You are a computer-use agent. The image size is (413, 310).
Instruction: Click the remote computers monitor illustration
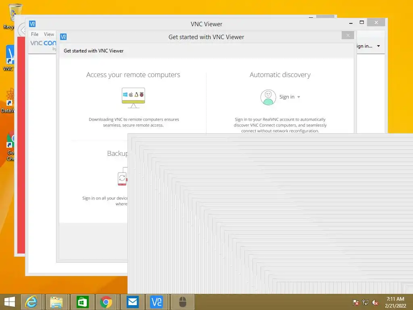pyautogui.click(x=133, y=98)
